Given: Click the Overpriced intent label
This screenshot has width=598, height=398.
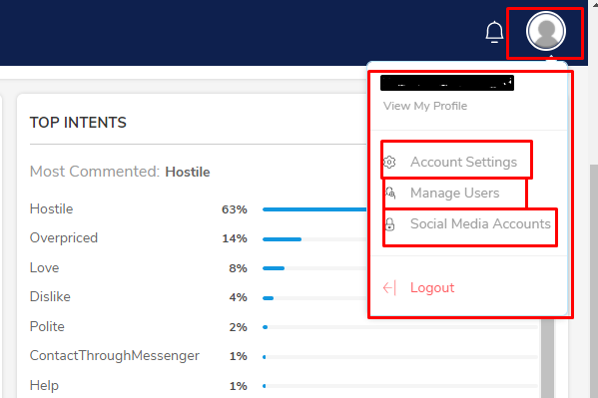Looking at the screenshot, I should pos(64,237).
